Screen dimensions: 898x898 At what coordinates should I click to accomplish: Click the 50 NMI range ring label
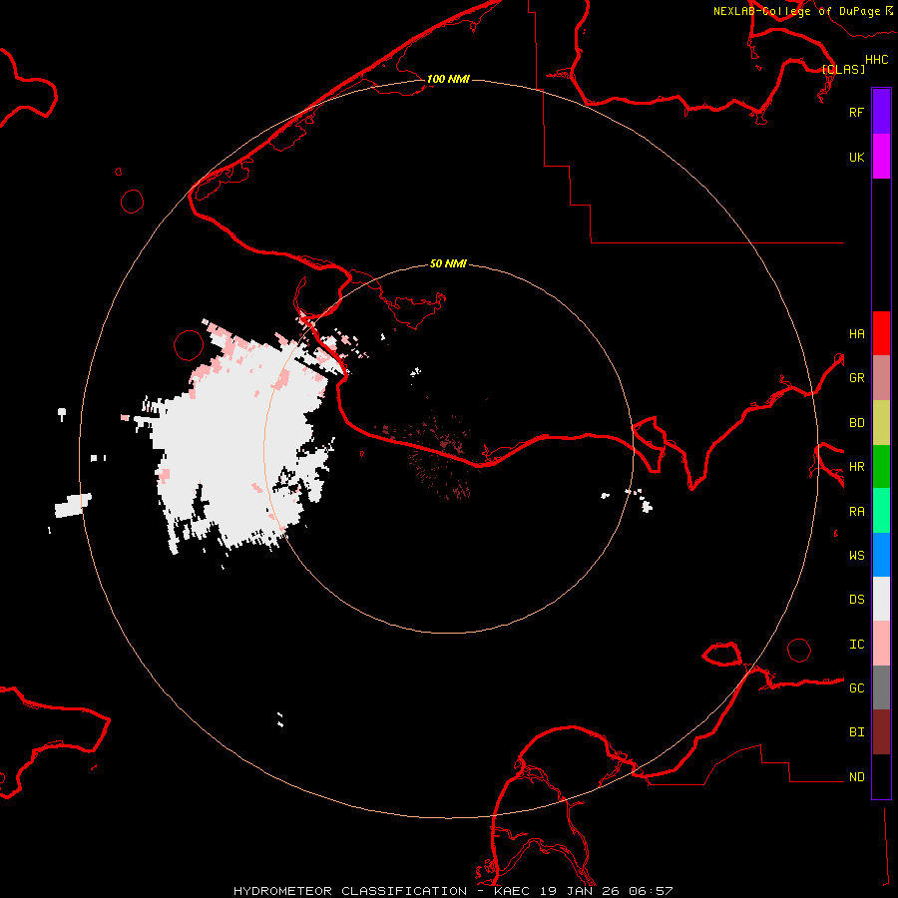pos(448,263)
